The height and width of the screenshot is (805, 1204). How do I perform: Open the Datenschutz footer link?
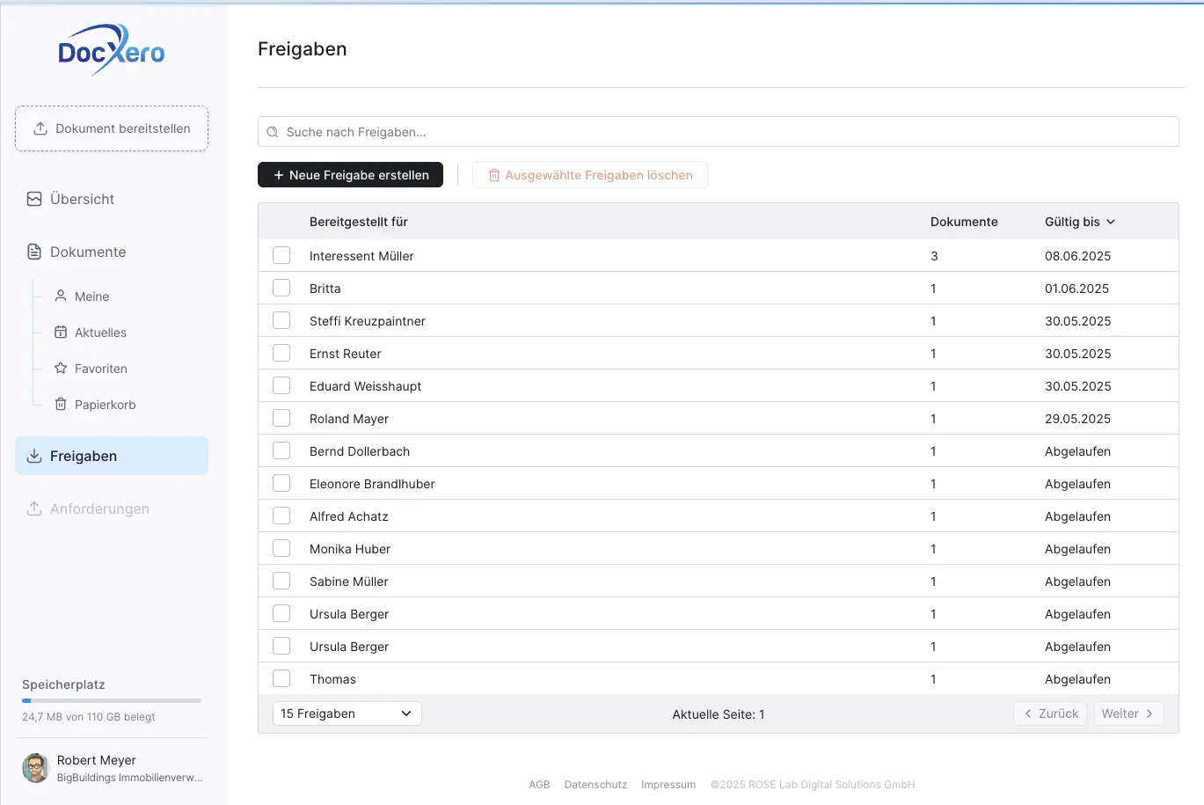(595, 785)
